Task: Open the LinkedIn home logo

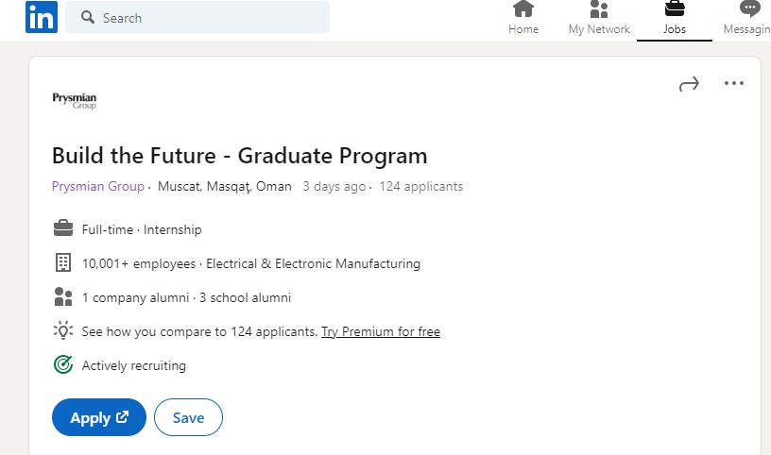Action: coord(42,17)
